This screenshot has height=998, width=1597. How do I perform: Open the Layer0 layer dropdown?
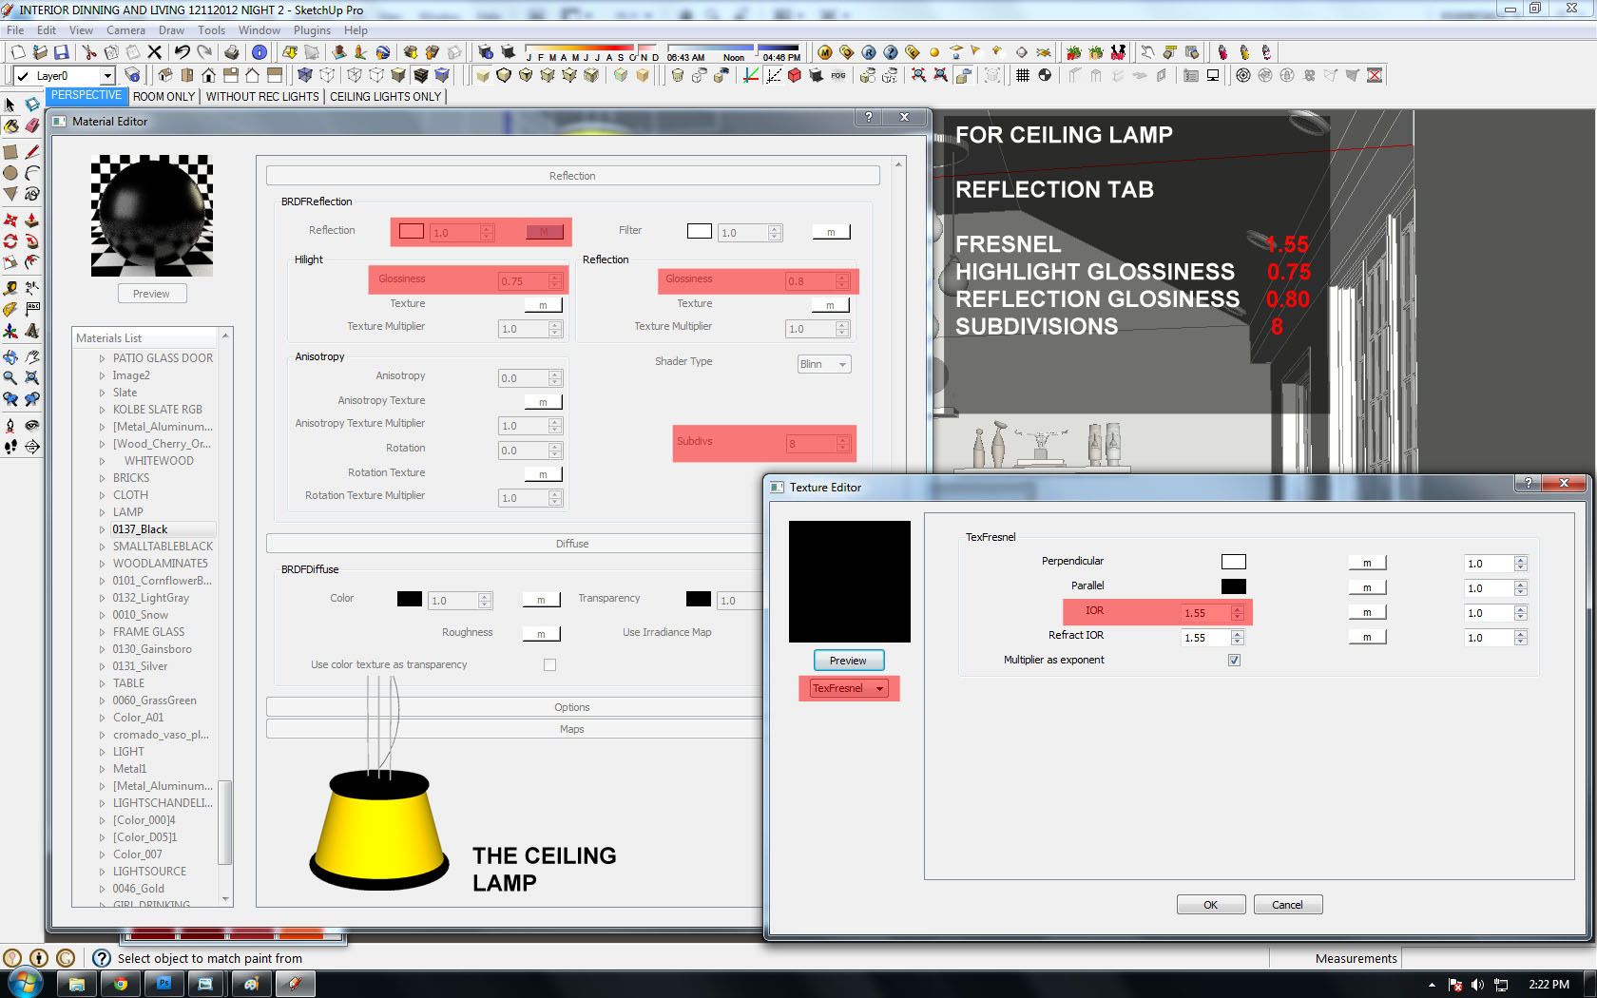coord(107,76)
